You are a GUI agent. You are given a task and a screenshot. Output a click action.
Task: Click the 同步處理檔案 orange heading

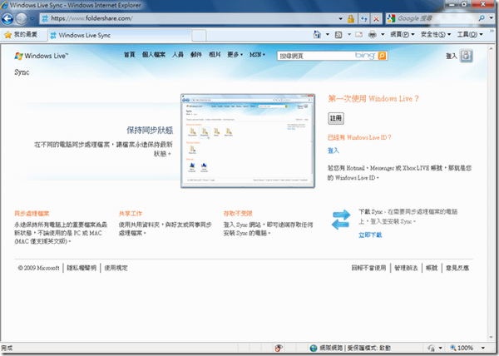[32, 214]
